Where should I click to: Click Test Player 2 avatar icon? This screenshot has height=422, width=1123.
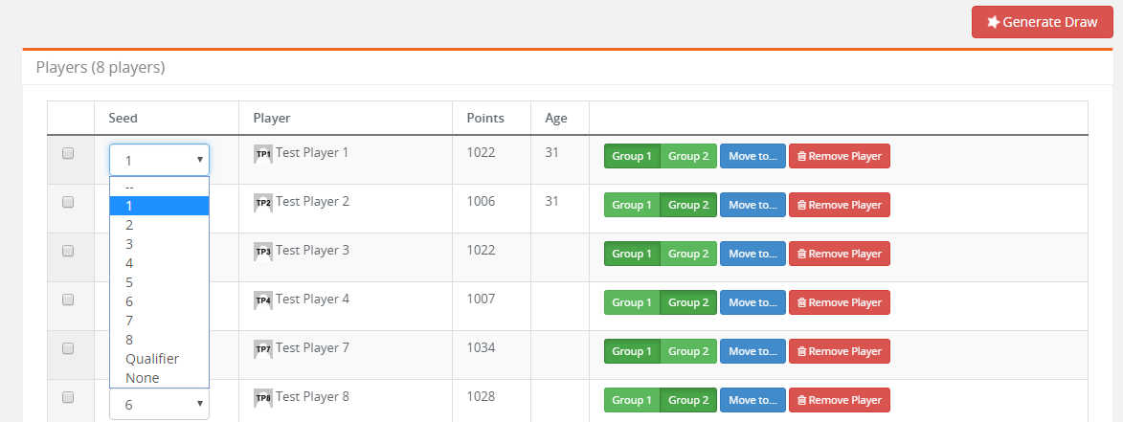point(263,203)
